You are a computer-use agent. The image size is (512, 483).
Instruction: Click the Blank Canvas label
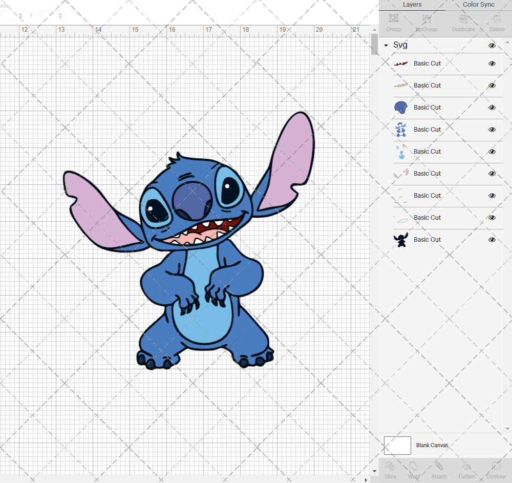(432, 445)
